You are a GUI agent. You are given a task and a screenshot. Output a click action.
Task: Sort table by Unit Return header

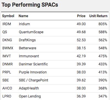pos(98,16)
